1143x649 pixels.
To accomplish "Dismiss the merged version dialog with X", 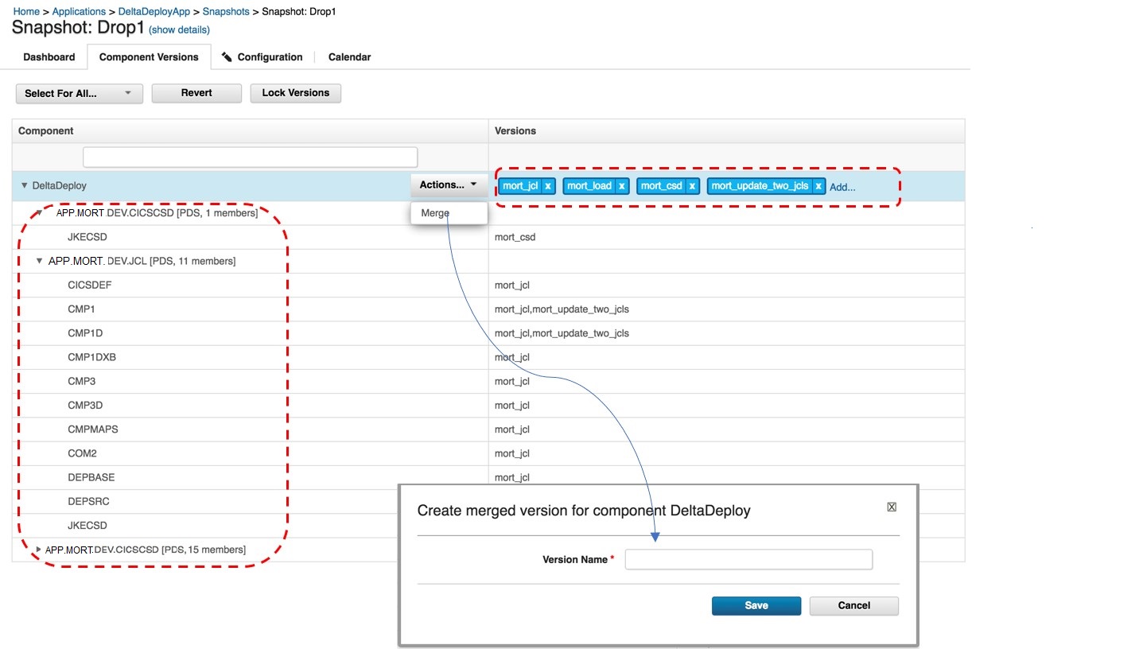I will tap(892, 506).
